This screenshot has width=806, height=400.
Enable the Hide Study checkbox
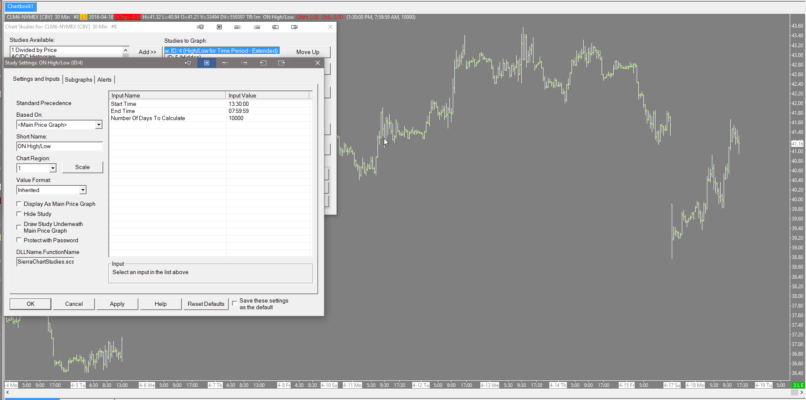coord(19,214)
